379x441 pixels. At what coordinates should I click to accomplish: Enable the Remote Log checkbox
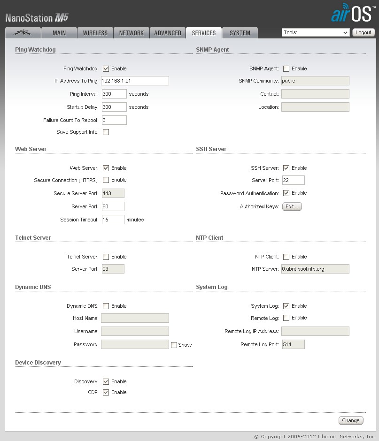[x=286, y=318]
